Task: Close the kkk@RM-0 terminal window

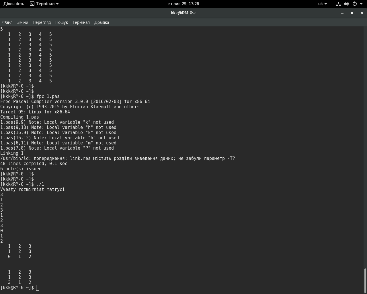Action: [362, 13]
